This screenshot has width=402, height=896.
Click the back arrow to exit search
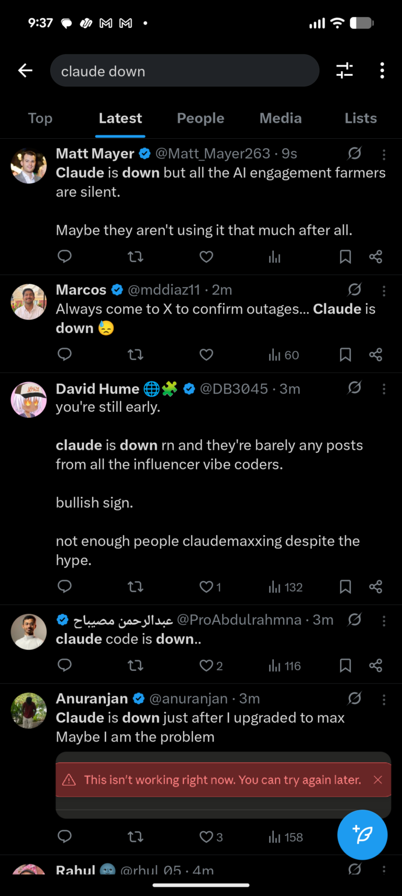(x=25, y=70)
